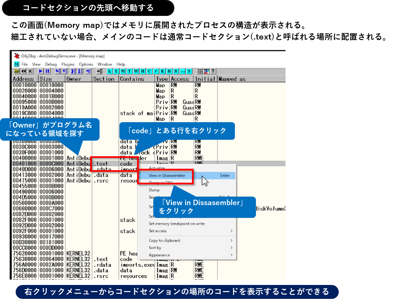The height and width of the screenshot is (302, 397).
Task: Select the row at address 00010000
Action: (x=149, y=85)
